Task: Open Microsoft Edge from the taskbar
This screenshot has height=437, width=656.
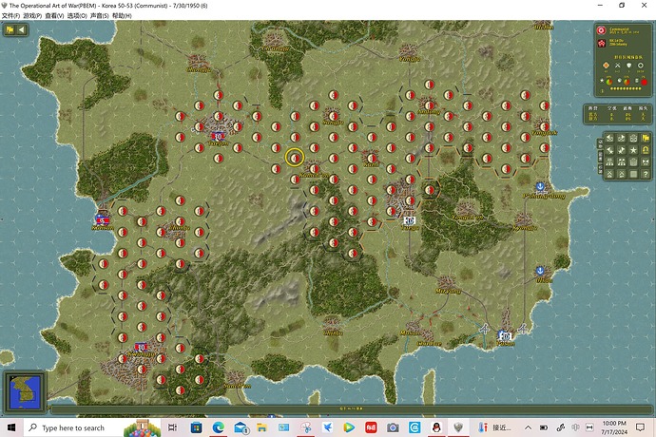Action: tap(217, 427)
